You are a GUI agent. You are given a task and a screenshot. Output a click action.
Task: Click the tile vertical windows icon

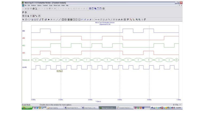pyautogui.click(x=93, y=9)
